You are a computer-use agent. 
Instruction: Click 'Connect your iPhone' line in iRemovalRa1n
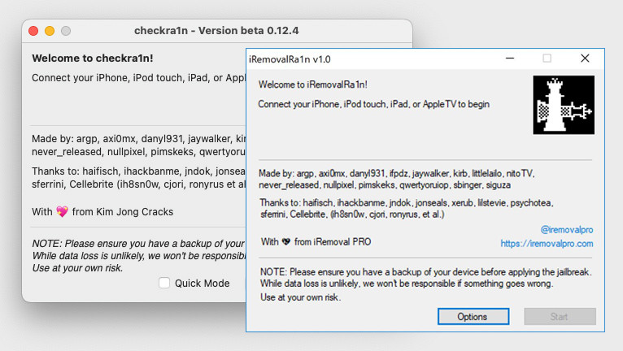coord(373,104)
